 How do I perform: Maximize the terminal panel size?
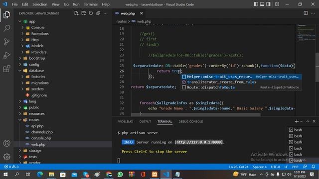[x=308, y=121]
